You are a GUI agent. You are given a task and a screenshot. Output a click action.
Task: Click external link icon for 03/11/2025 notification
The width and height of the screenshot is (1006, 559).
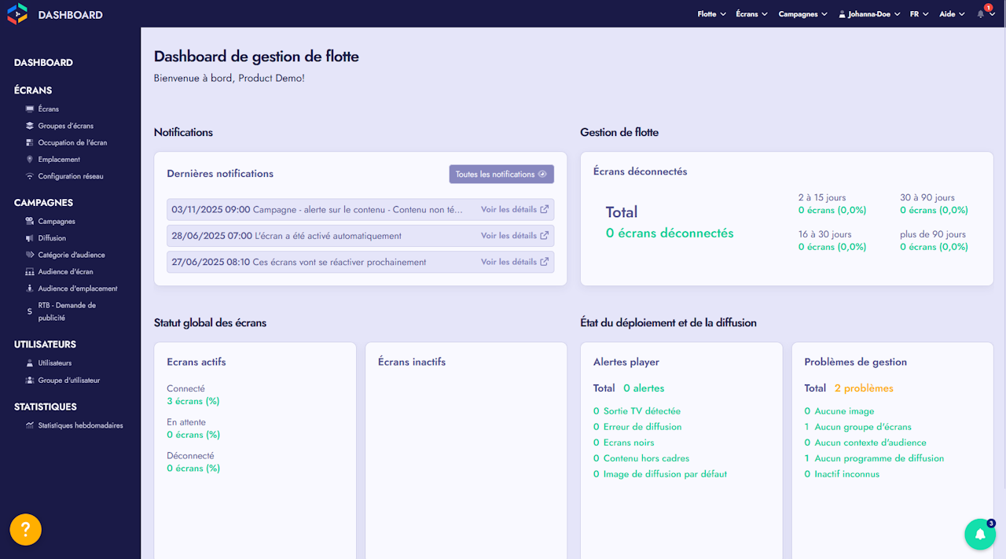click(545, 210)
